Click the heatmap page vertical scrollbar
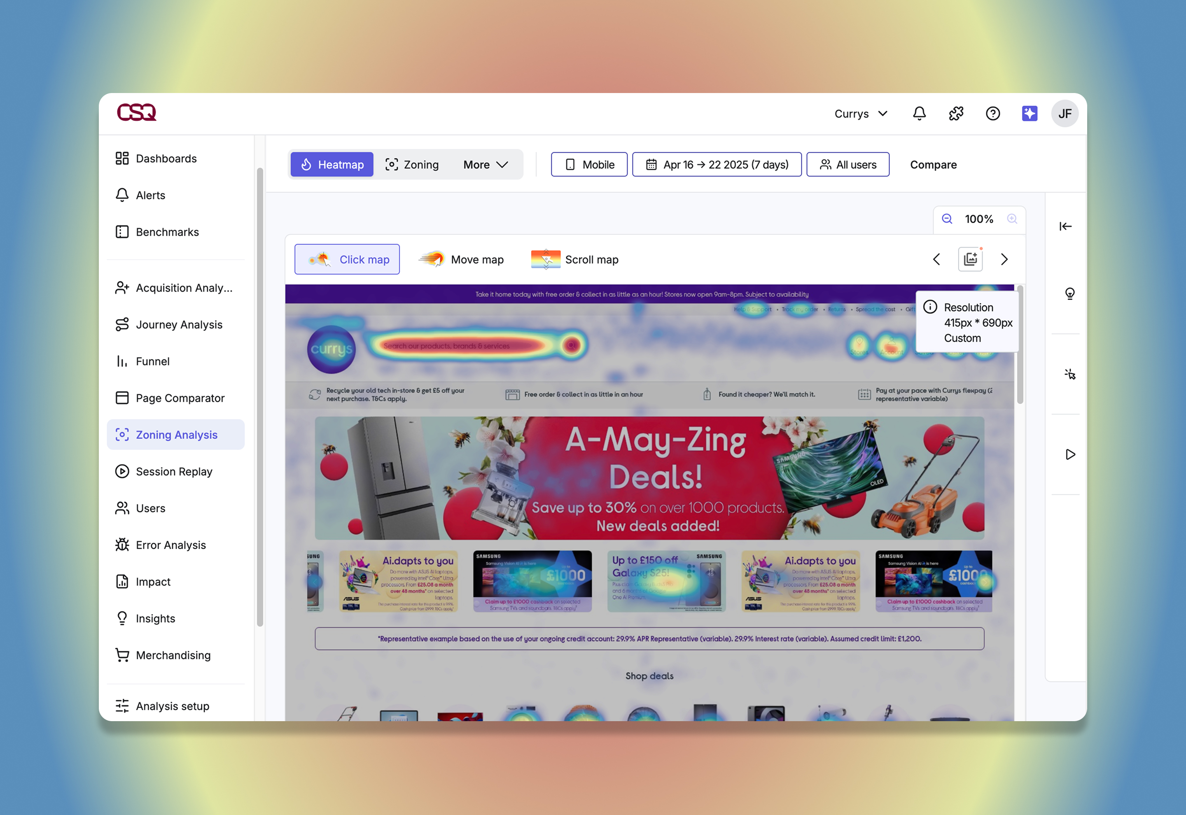Viewport: 1186px width, 815px height. [1020, 345]
